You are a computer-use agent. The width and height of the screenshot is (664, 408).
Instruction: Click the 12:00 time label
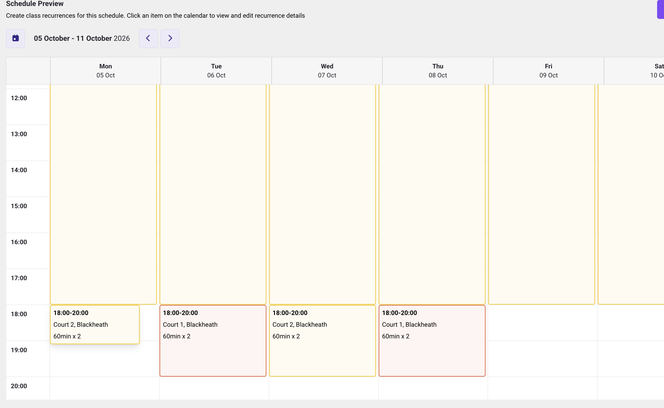(x=19, y=98)
